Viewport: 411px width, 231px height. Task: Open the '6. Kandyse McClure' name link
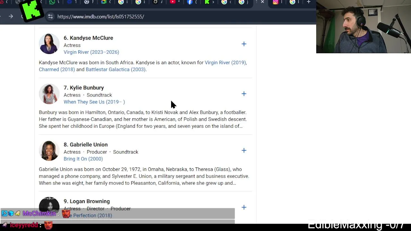click(x=88, y=38)
